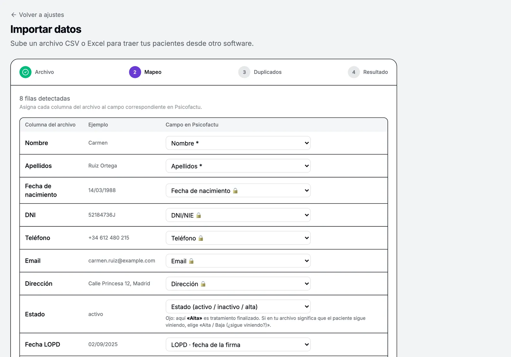Select the Mapeo step label
This screenshot has width=511, height=357.
pyautogui.click(x=153, y=72)
